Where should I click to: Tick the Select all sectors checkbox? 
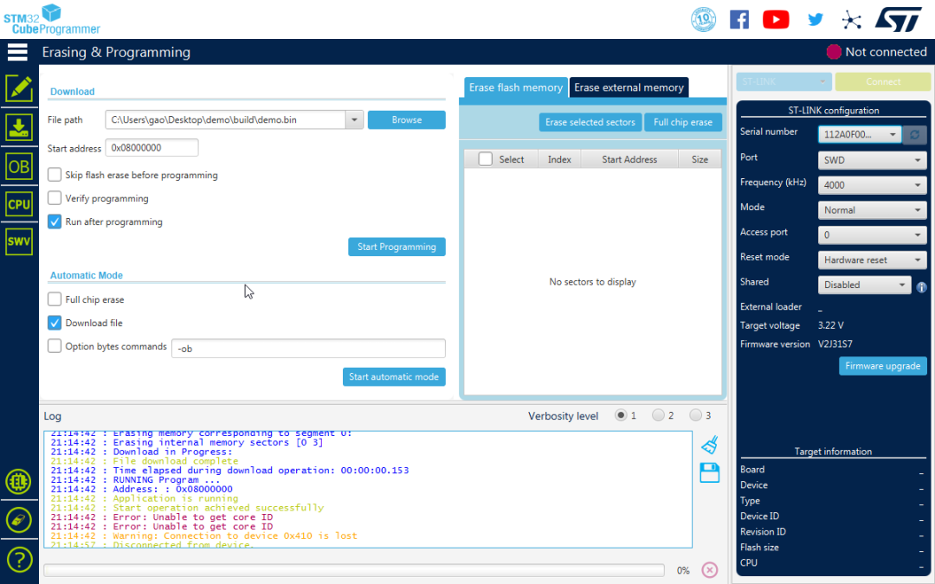pos(486,159)
